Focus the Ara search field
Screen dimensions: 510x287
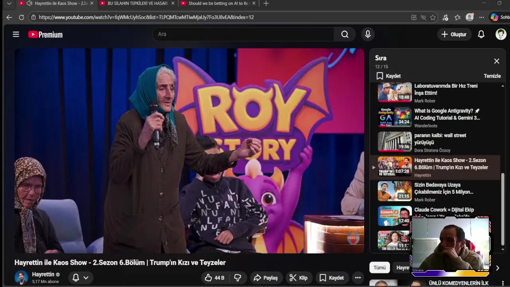coord(243,34)
